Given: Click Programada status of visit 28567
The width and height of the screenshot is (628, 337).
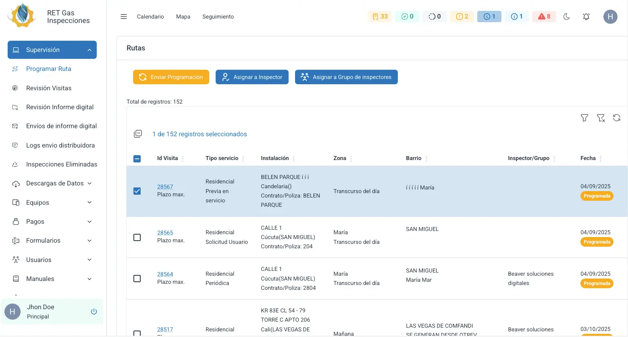Looking at the screenshot, I should (x=597, y=196).
